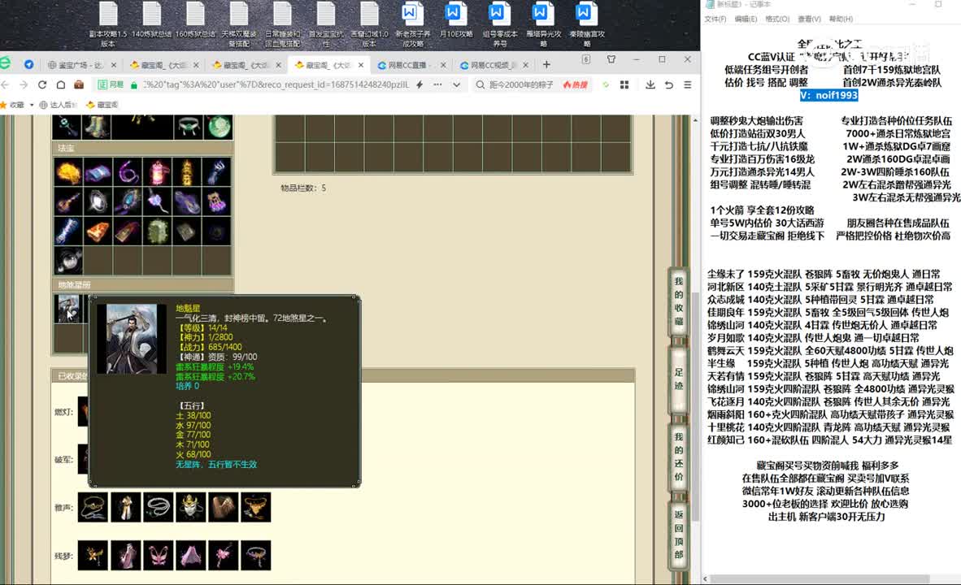The height and width of the screenshot is (585, 961).
Task: Open the Notepad 格式(O) menu
Action: [777, 19]
